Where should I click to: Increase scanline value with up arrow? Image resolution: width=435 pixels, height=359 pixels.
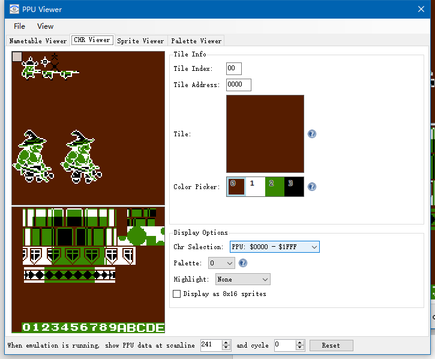226,343
